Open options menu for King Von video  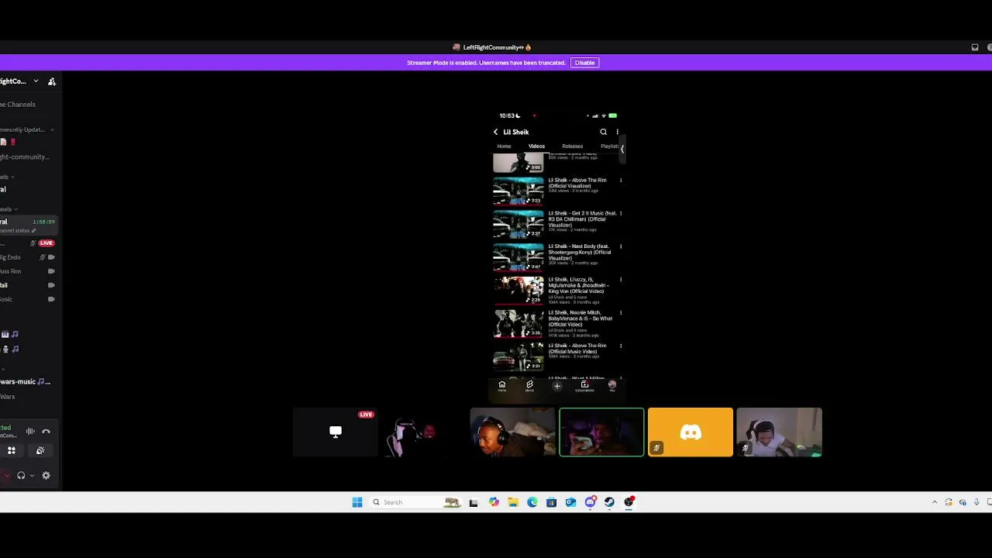(621, 281)
